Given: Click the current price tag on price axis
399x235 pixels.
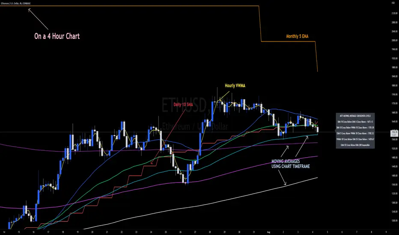Looking at the screenshot, I should pos(394,133).
